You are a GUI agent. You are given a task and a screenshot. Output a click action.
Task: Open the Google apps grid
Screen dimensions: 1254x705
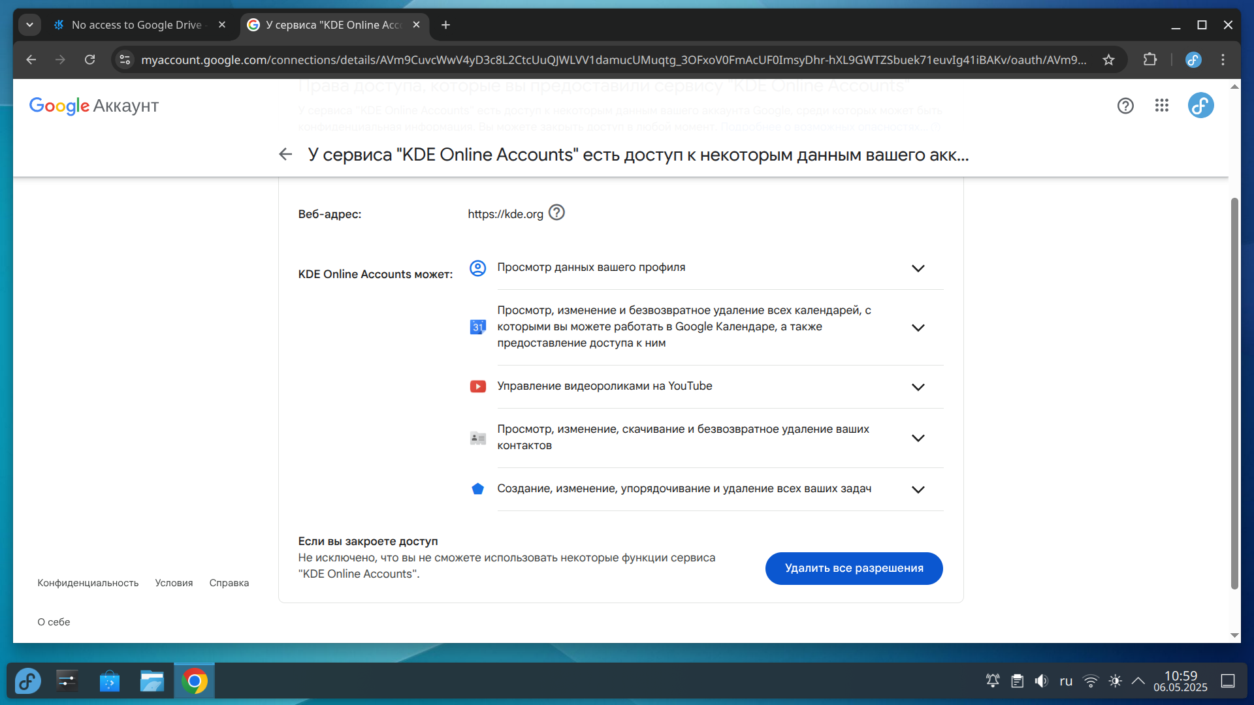tap(1162, 106)
